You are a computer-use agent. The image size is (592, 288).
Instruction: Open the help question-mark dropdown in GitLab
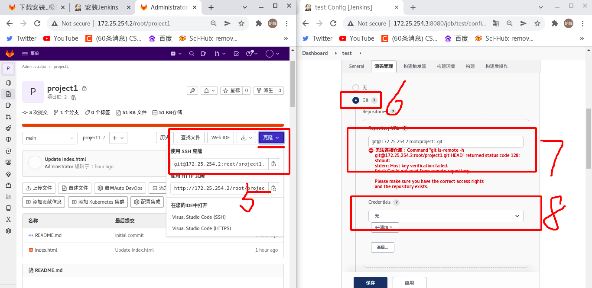coord(252,54)
